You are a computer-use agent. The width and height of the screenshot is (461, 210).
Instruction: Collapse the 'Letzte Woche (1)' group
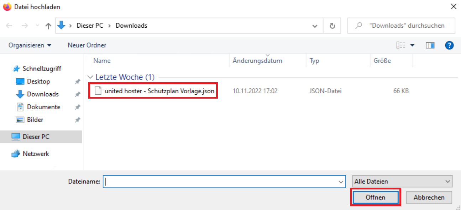90,77
